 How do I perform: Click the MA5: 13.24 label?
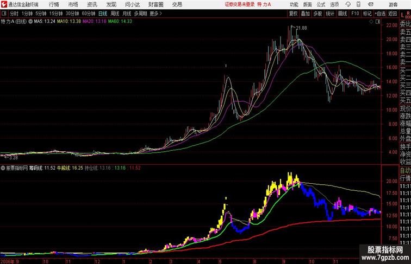tap(45, 22)
